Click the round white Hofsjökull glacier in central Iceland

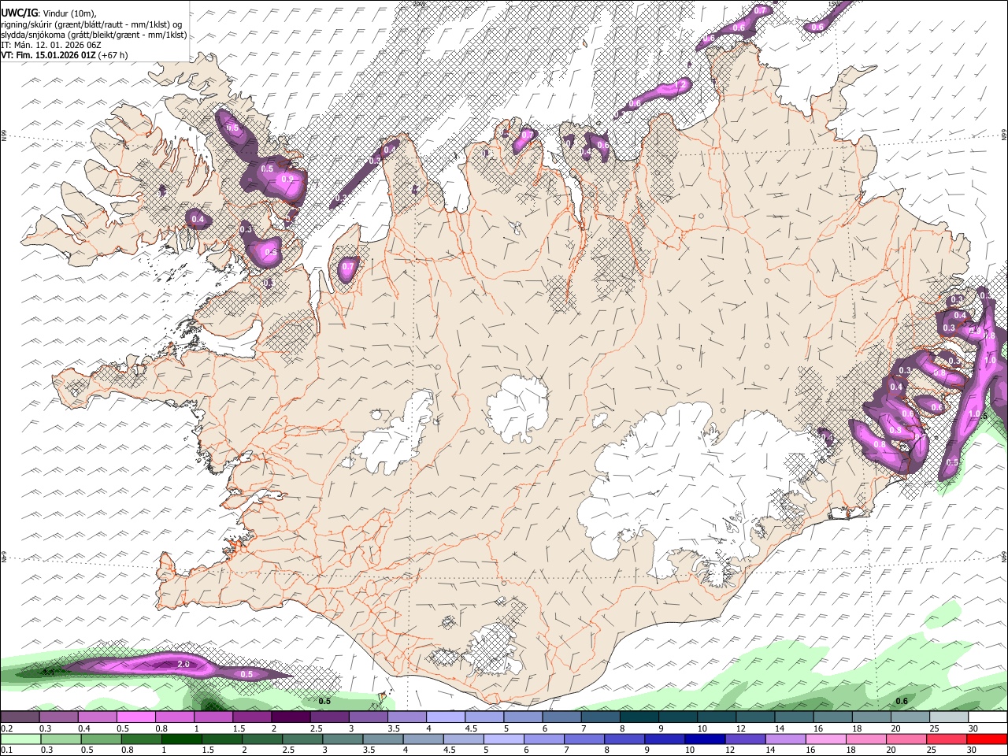(517, 407)
